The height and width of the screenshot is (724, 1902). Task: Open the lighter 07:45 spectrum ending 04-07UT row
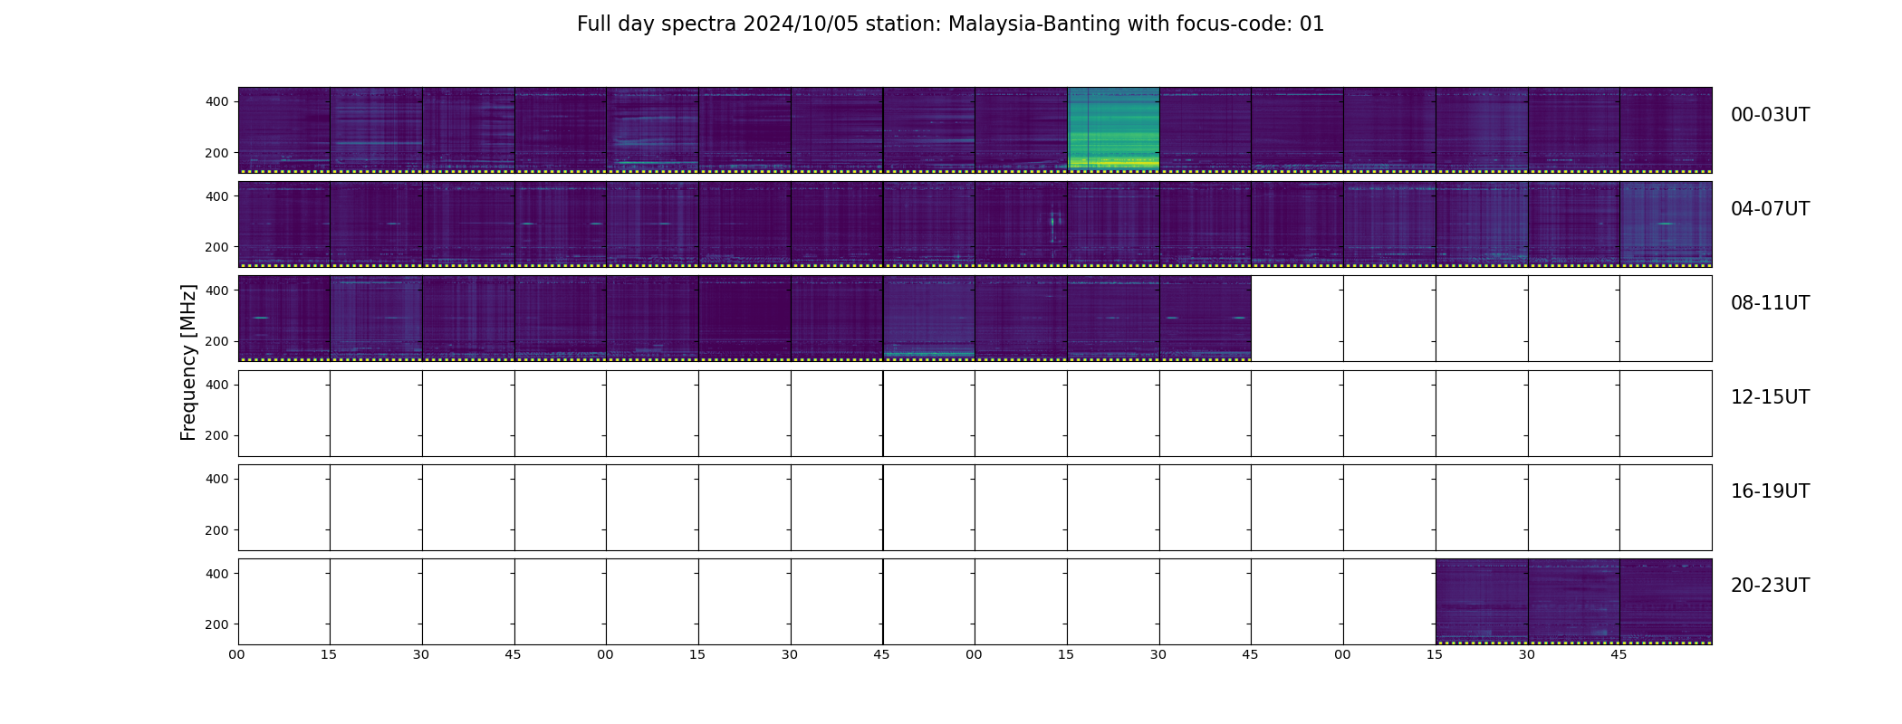(1666, 224)
